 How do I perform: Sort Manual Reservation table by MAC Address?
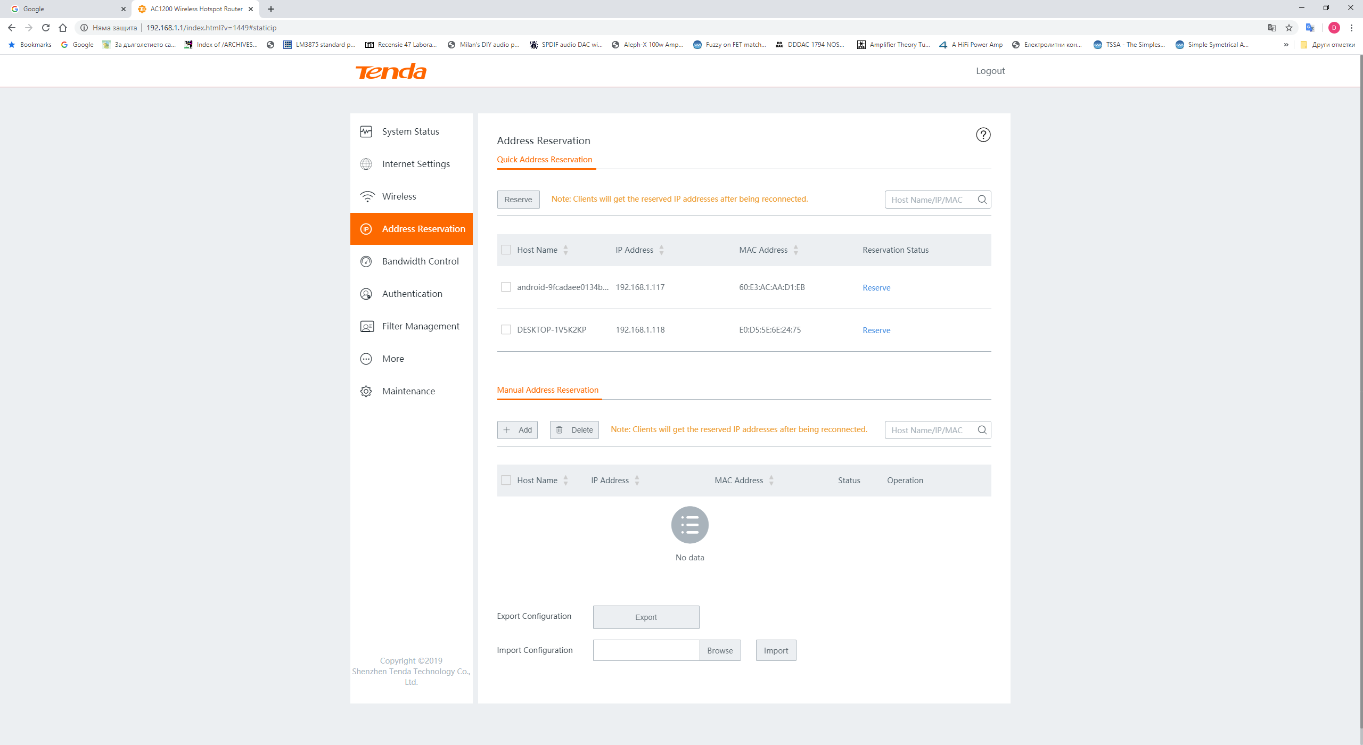771,481
